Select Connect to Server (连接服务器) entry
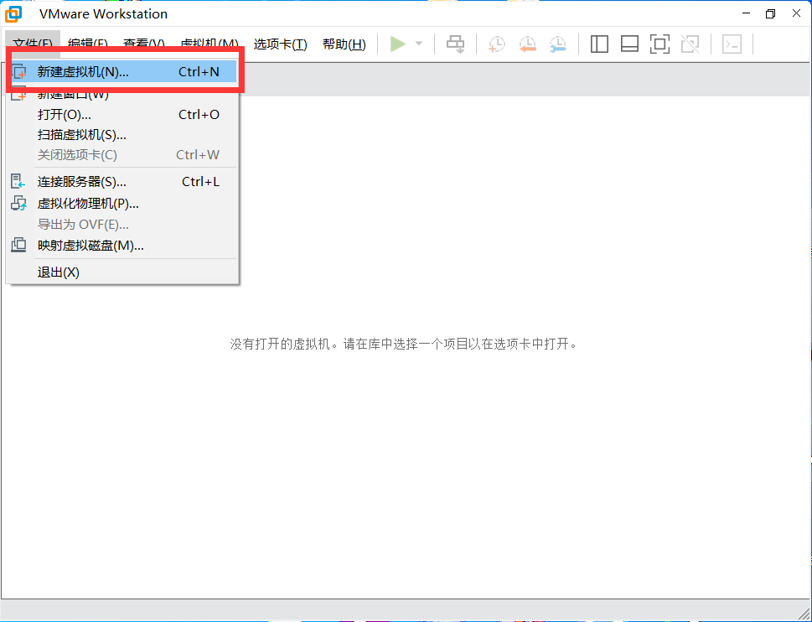The height and width of the screenshot is (622, 812). (x=122, y=182)
